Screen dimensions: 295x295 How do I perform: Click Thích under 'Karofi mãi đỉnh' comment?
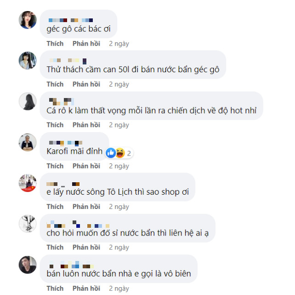[55, 166]
